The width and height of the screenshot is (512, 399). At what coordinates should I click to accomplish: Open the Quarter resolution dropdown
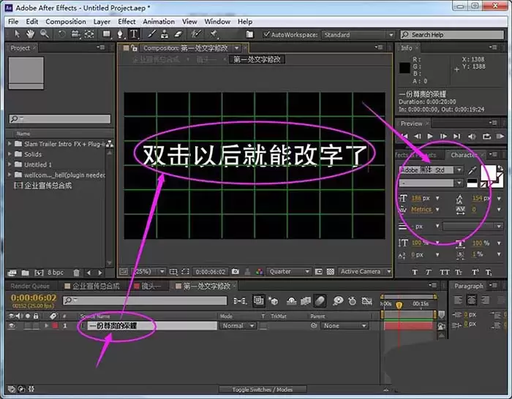coord(289,271)
